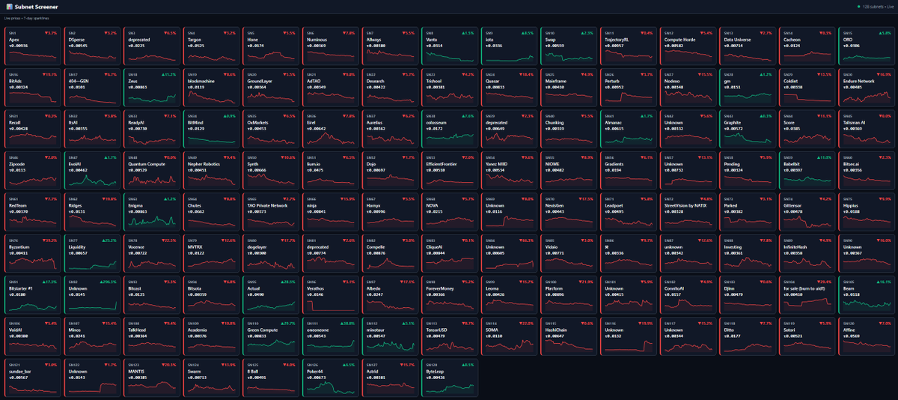898x400 pixels.
Task: Click the blockmachine subnet name
Action: pyautogui.click(x=201, y=81)
